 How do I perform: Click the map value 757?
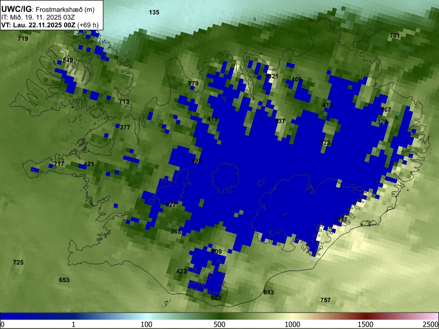[325, 300]
